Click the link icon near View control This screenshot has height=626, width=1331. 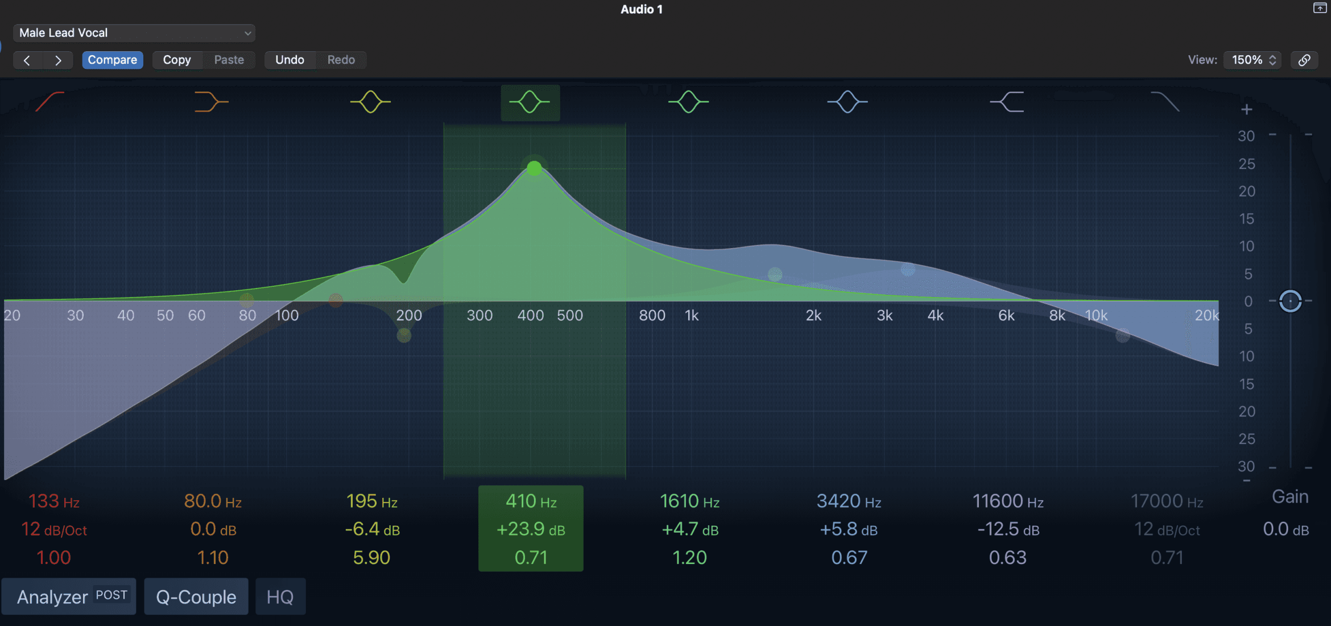pyautogui.click(x=1305, y=60)
